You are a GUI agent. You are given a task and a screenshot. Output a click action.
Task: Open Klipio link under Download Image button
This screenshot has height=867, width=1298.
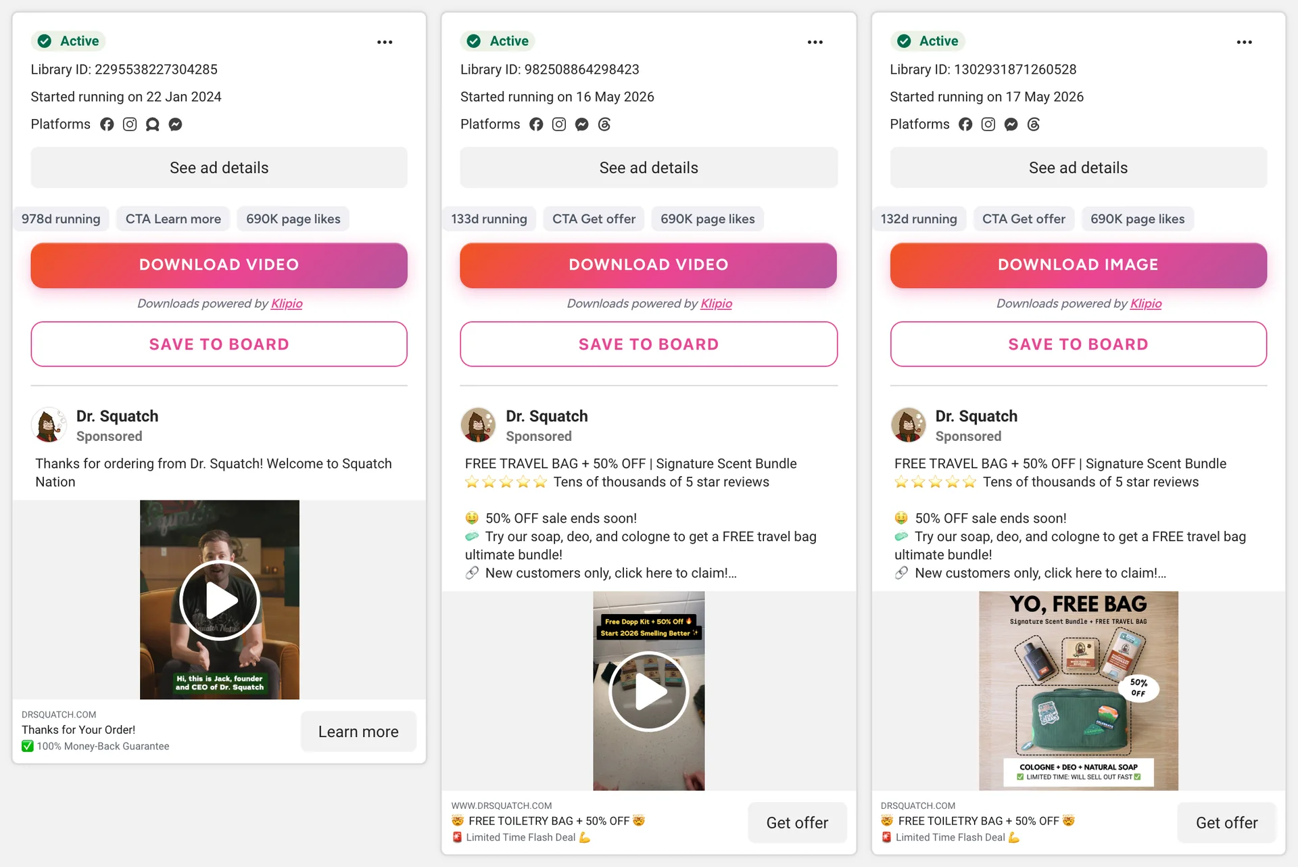1146,304
